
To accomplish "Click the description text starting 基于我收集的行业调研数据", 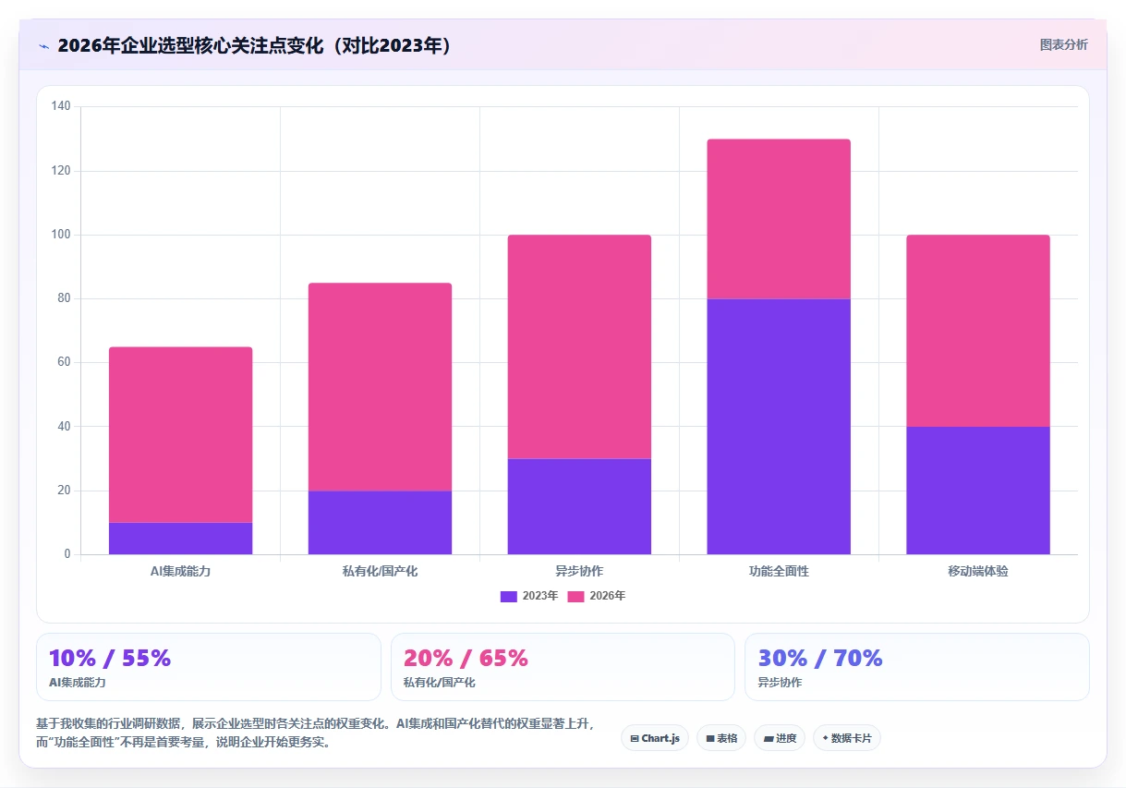I will point(316,733).
